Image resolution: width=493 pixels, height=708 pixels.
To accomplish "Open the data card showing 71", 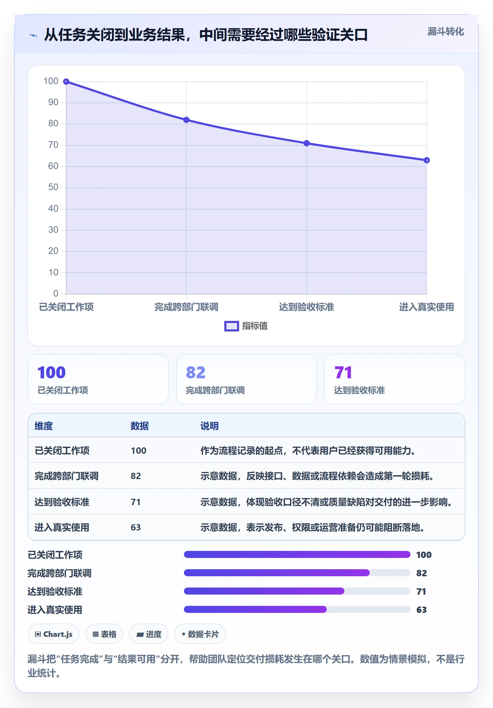I will click(x=395, y=379).
